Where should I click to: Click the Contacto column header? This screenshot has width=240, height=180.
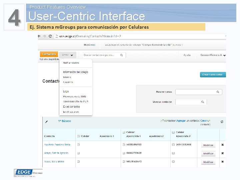[x=49, y=136]
